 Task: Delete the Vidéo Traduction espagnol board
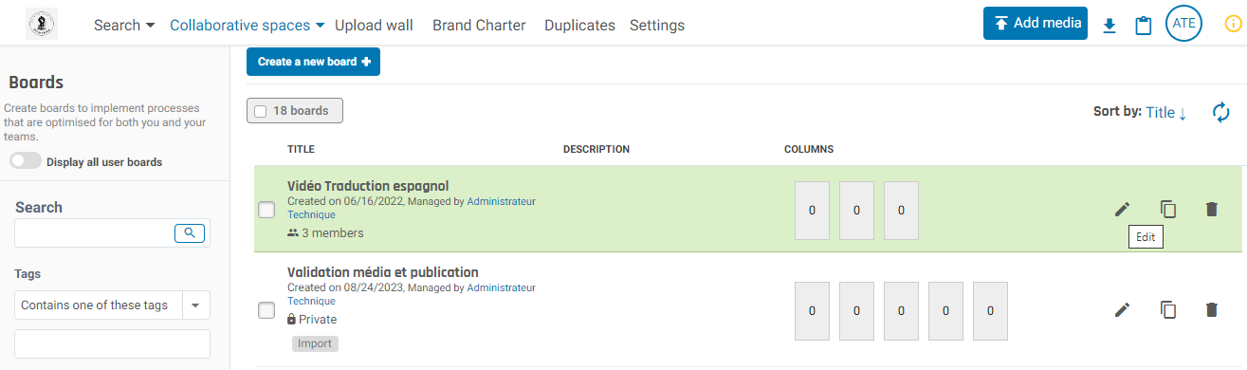(1211, 209)
